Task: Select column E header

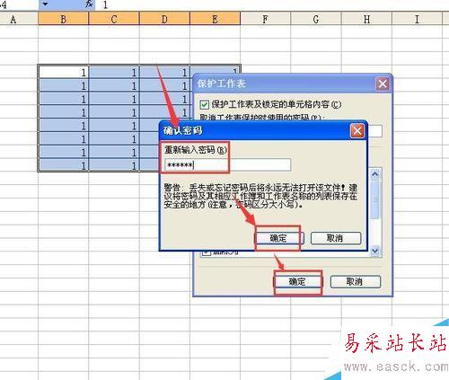Action: pyautogui.click(x=215, y=20)
